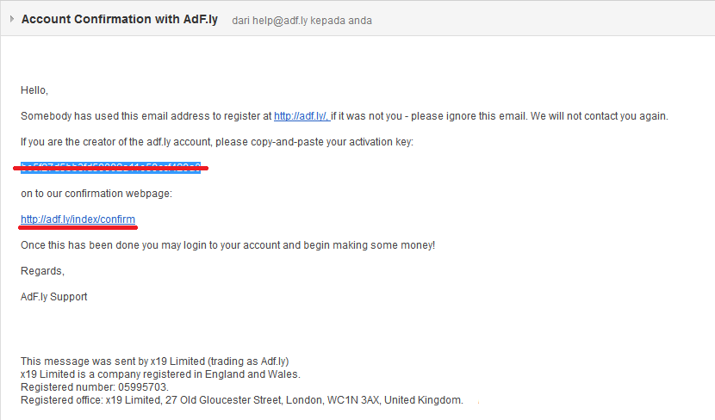Click 'on to our confirmation webpage:' text
The image size is (715, 420).
pyautogui.click(x=96, y=194)
